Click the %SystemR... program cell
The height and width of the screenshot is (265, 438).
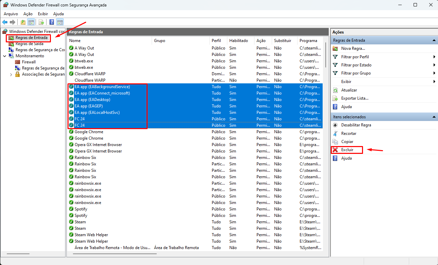click(310, 248)
